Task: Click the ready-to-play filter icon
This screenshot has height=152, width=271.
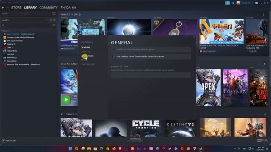Action: click(55, 20)
